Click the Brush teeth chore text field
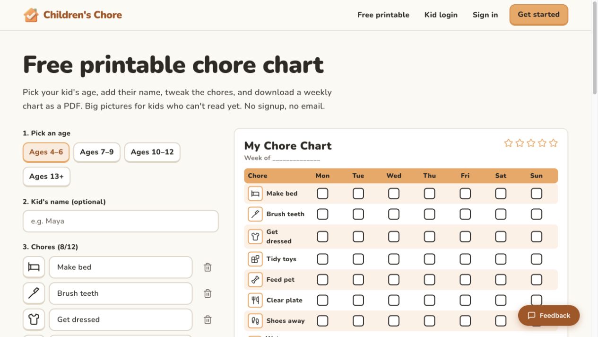This screenshot has height=337, width=598. click(x=121, y=293)
